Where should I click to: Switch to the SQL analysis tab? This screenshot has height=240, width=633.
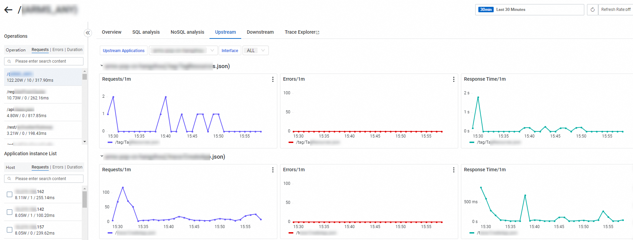(x=146, y=32)
